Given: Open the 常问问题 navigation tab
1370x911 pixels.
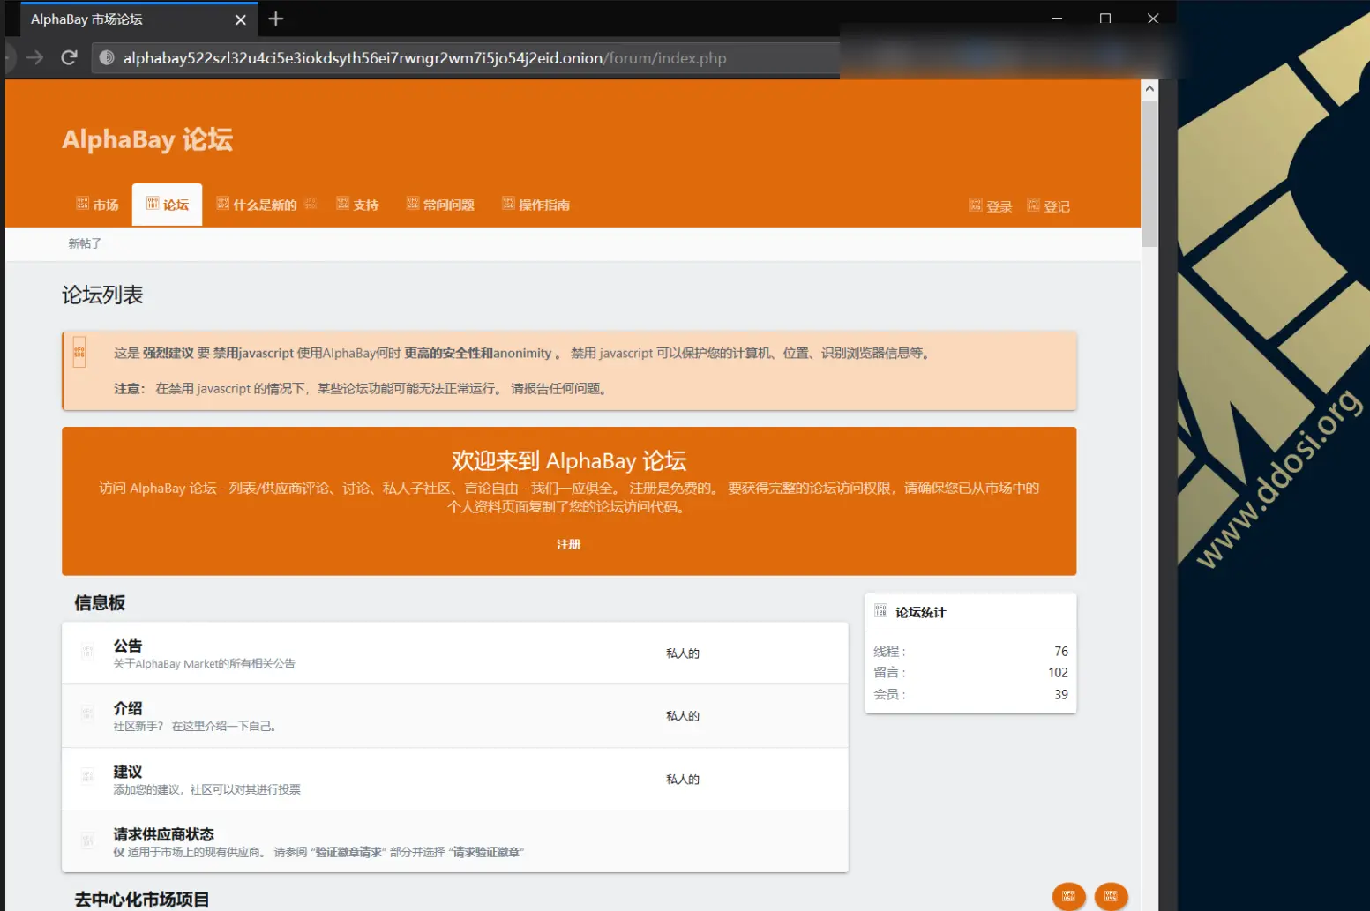Looking at the screenshot, I should pos(440,205).
